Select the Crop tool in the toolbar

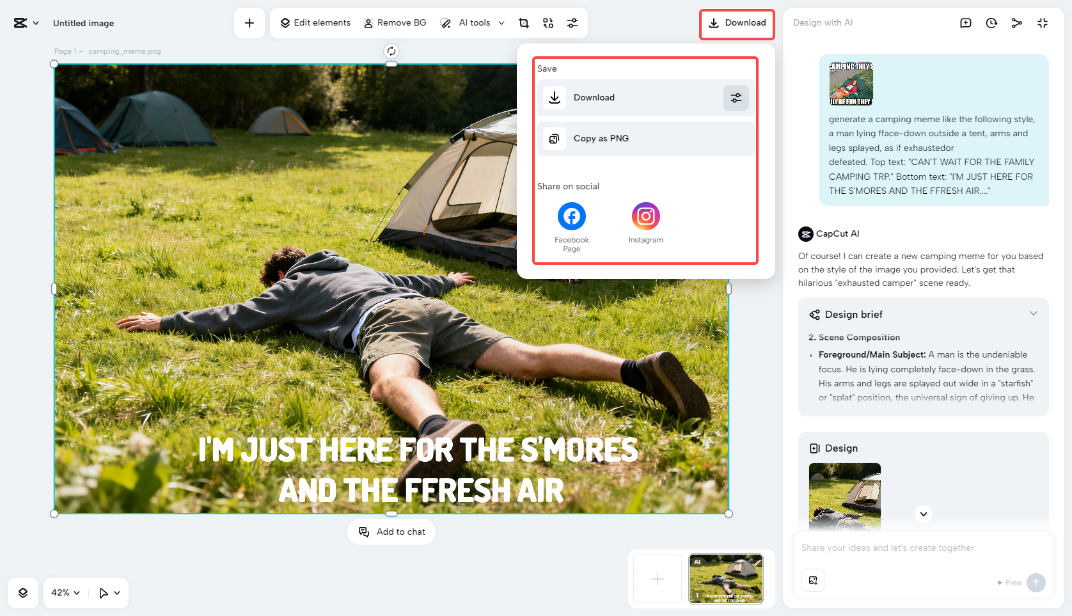click(523, 22)
